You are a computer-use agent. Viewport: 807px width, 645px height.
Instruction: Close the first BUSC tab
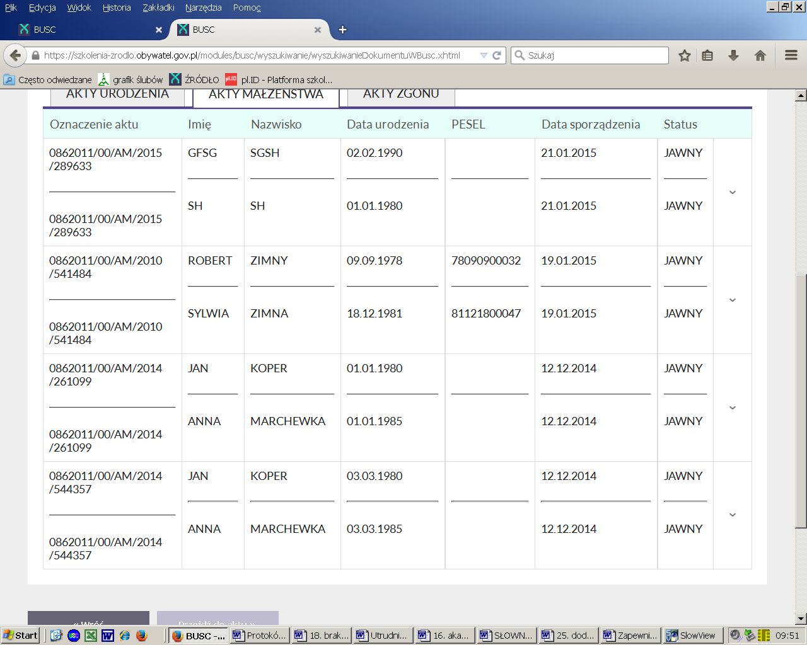pyautogui.click(x=159, y=30)
